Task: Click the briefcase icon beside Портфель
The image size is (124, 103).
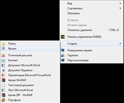Action: [3, 100]
